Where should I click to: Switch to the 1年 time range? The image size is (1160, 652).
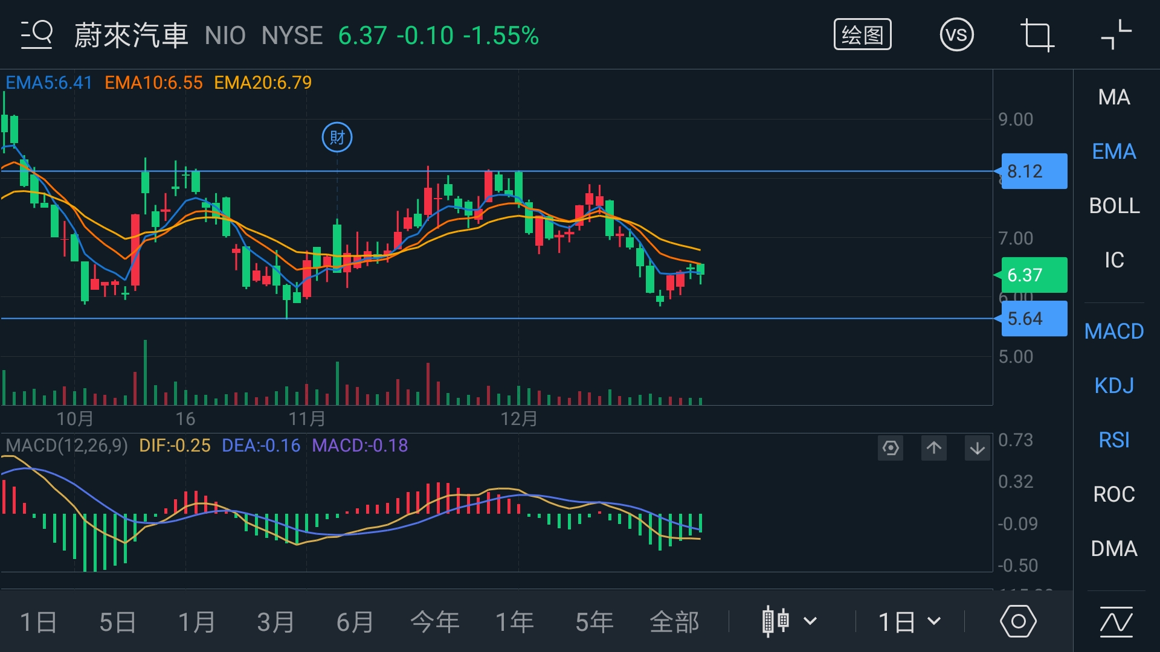[515, 622]
